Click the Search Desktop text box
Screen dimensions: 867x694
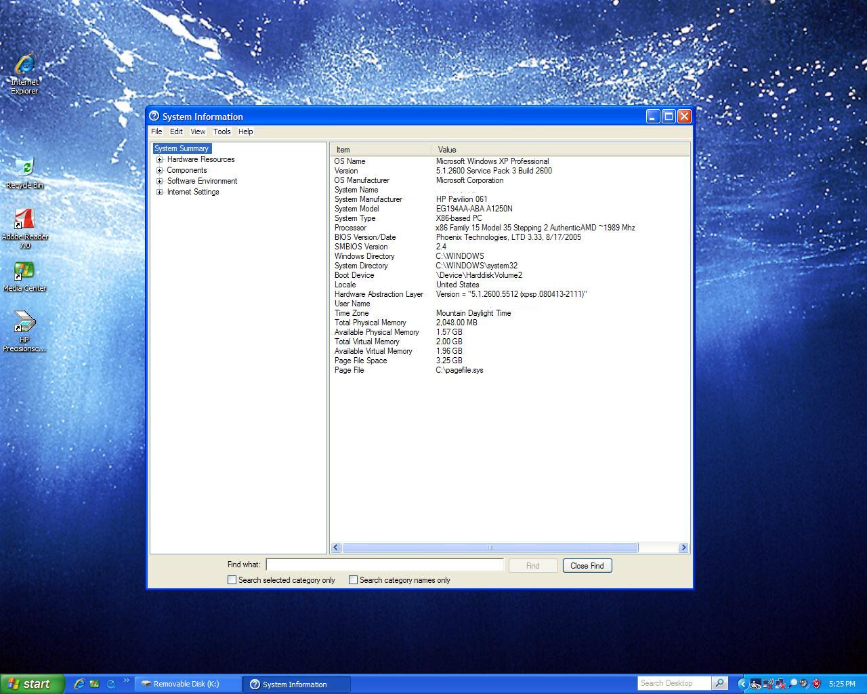tap(675, 683)
